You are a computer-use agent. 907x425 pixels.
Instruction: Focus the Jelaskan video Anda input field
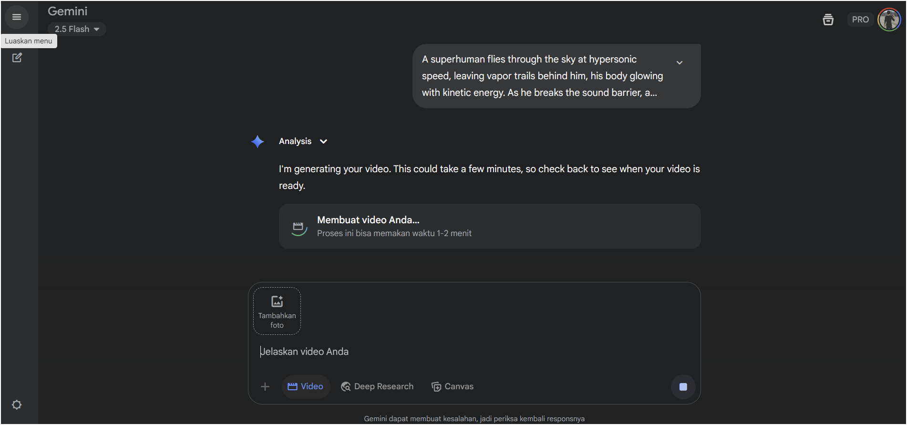pos(474,352)
